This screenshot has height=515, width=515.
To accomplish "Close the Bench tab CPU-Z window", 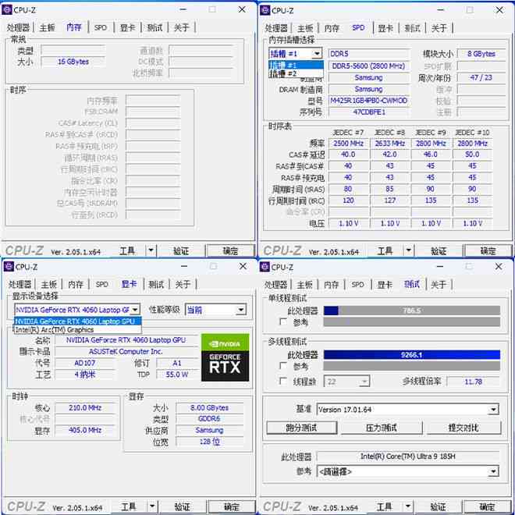I will [499, 266].
